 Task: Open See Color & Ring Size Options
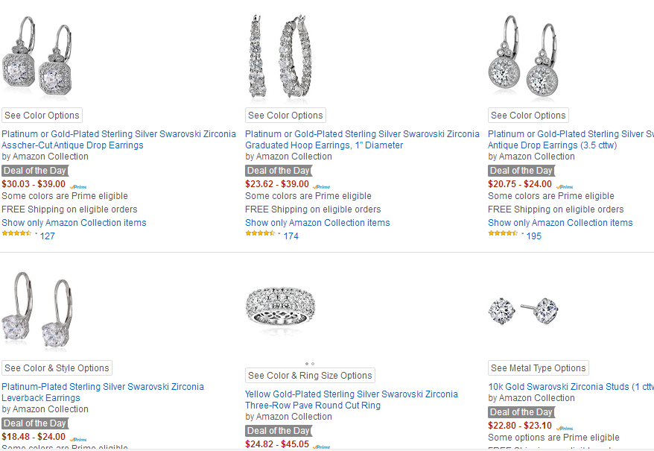(x=310, y=376)
